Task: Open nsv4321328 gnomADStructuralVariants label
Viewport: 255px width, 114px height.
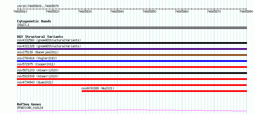Action: (49, 46)
